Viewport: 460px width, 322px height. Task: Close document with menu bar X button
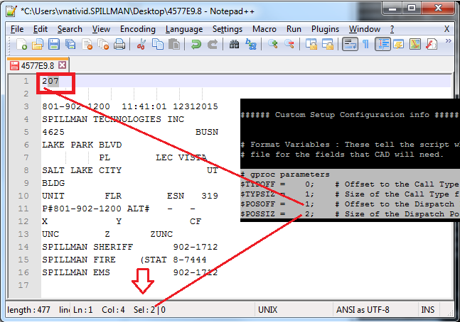pos(446,29)
